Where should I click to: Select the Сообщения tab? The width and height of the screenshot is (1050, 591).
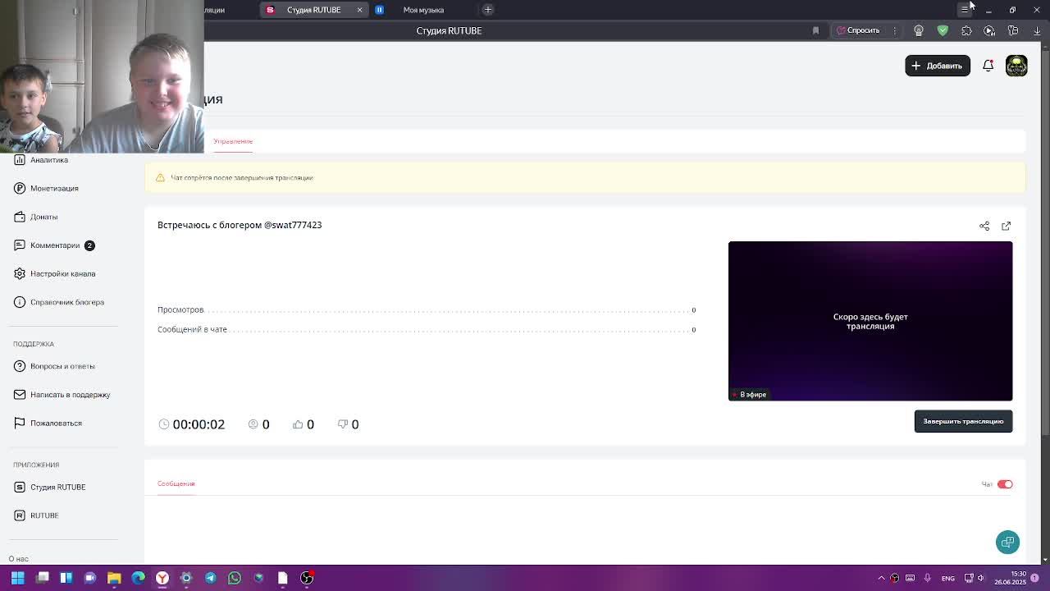[x=176, y=483]
